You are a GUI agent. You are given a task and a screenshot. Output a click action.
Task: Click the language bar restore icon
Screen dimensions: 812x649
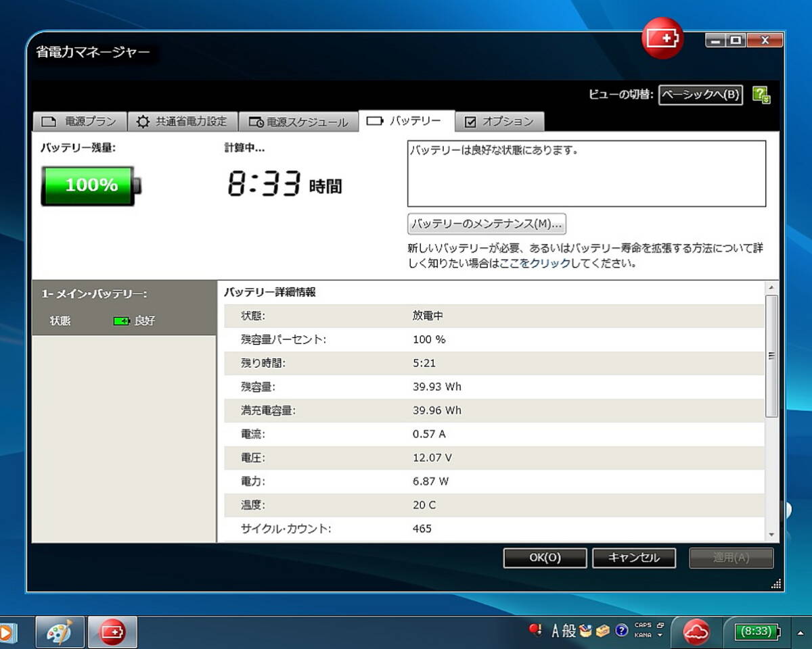(x=660, y=625)
